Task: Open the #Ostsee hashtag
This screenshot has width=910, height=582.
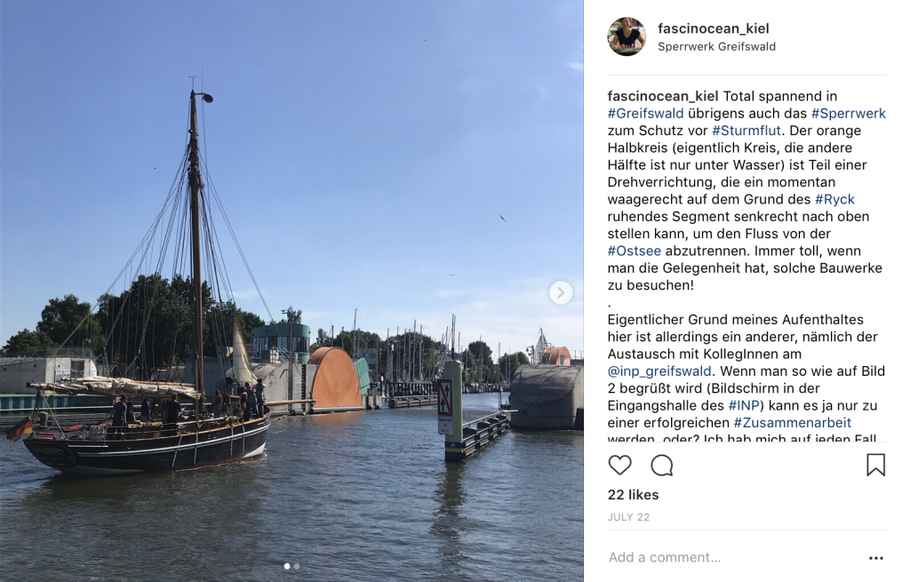Action: click(634, 251)
